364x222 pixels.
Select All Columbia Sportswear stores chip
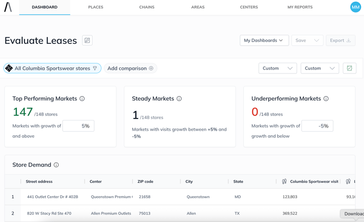click(52, 68)
